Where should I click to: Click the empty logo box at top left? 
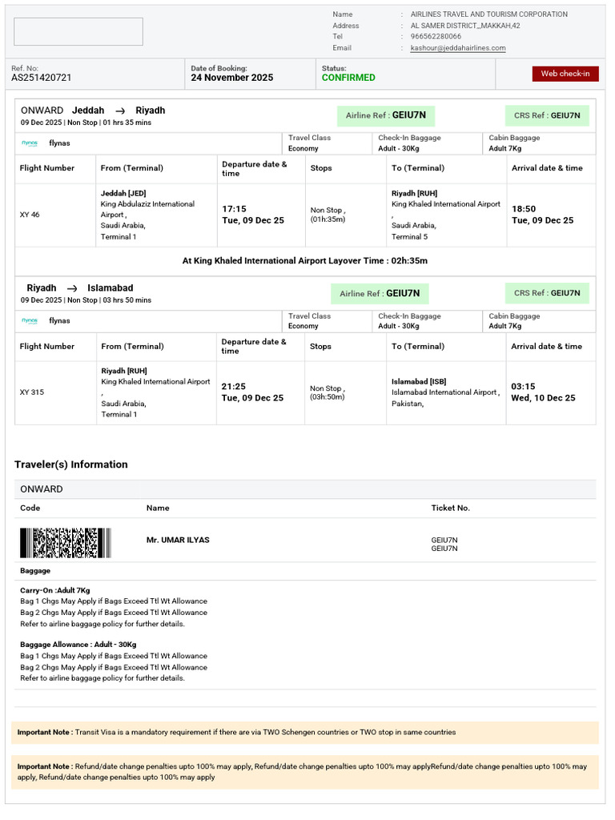click(78, 32)
